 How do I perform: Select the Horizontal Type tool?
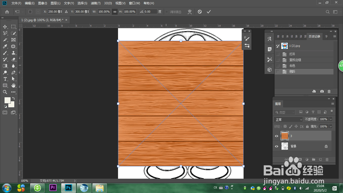point(5,79)
